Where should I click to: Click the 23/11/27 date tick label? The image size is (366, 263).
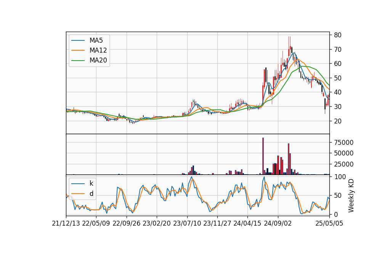point(217,223)
